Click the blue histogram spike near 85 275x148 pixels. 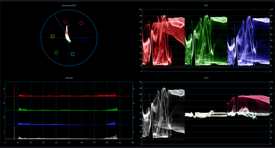[x=114, y=123]
